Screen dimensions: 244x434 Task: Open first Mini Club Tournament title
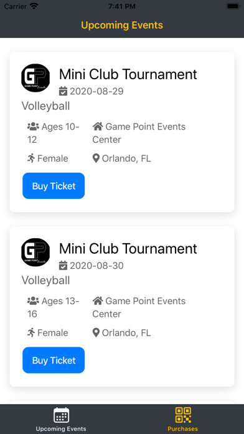(x=128, y=74)
